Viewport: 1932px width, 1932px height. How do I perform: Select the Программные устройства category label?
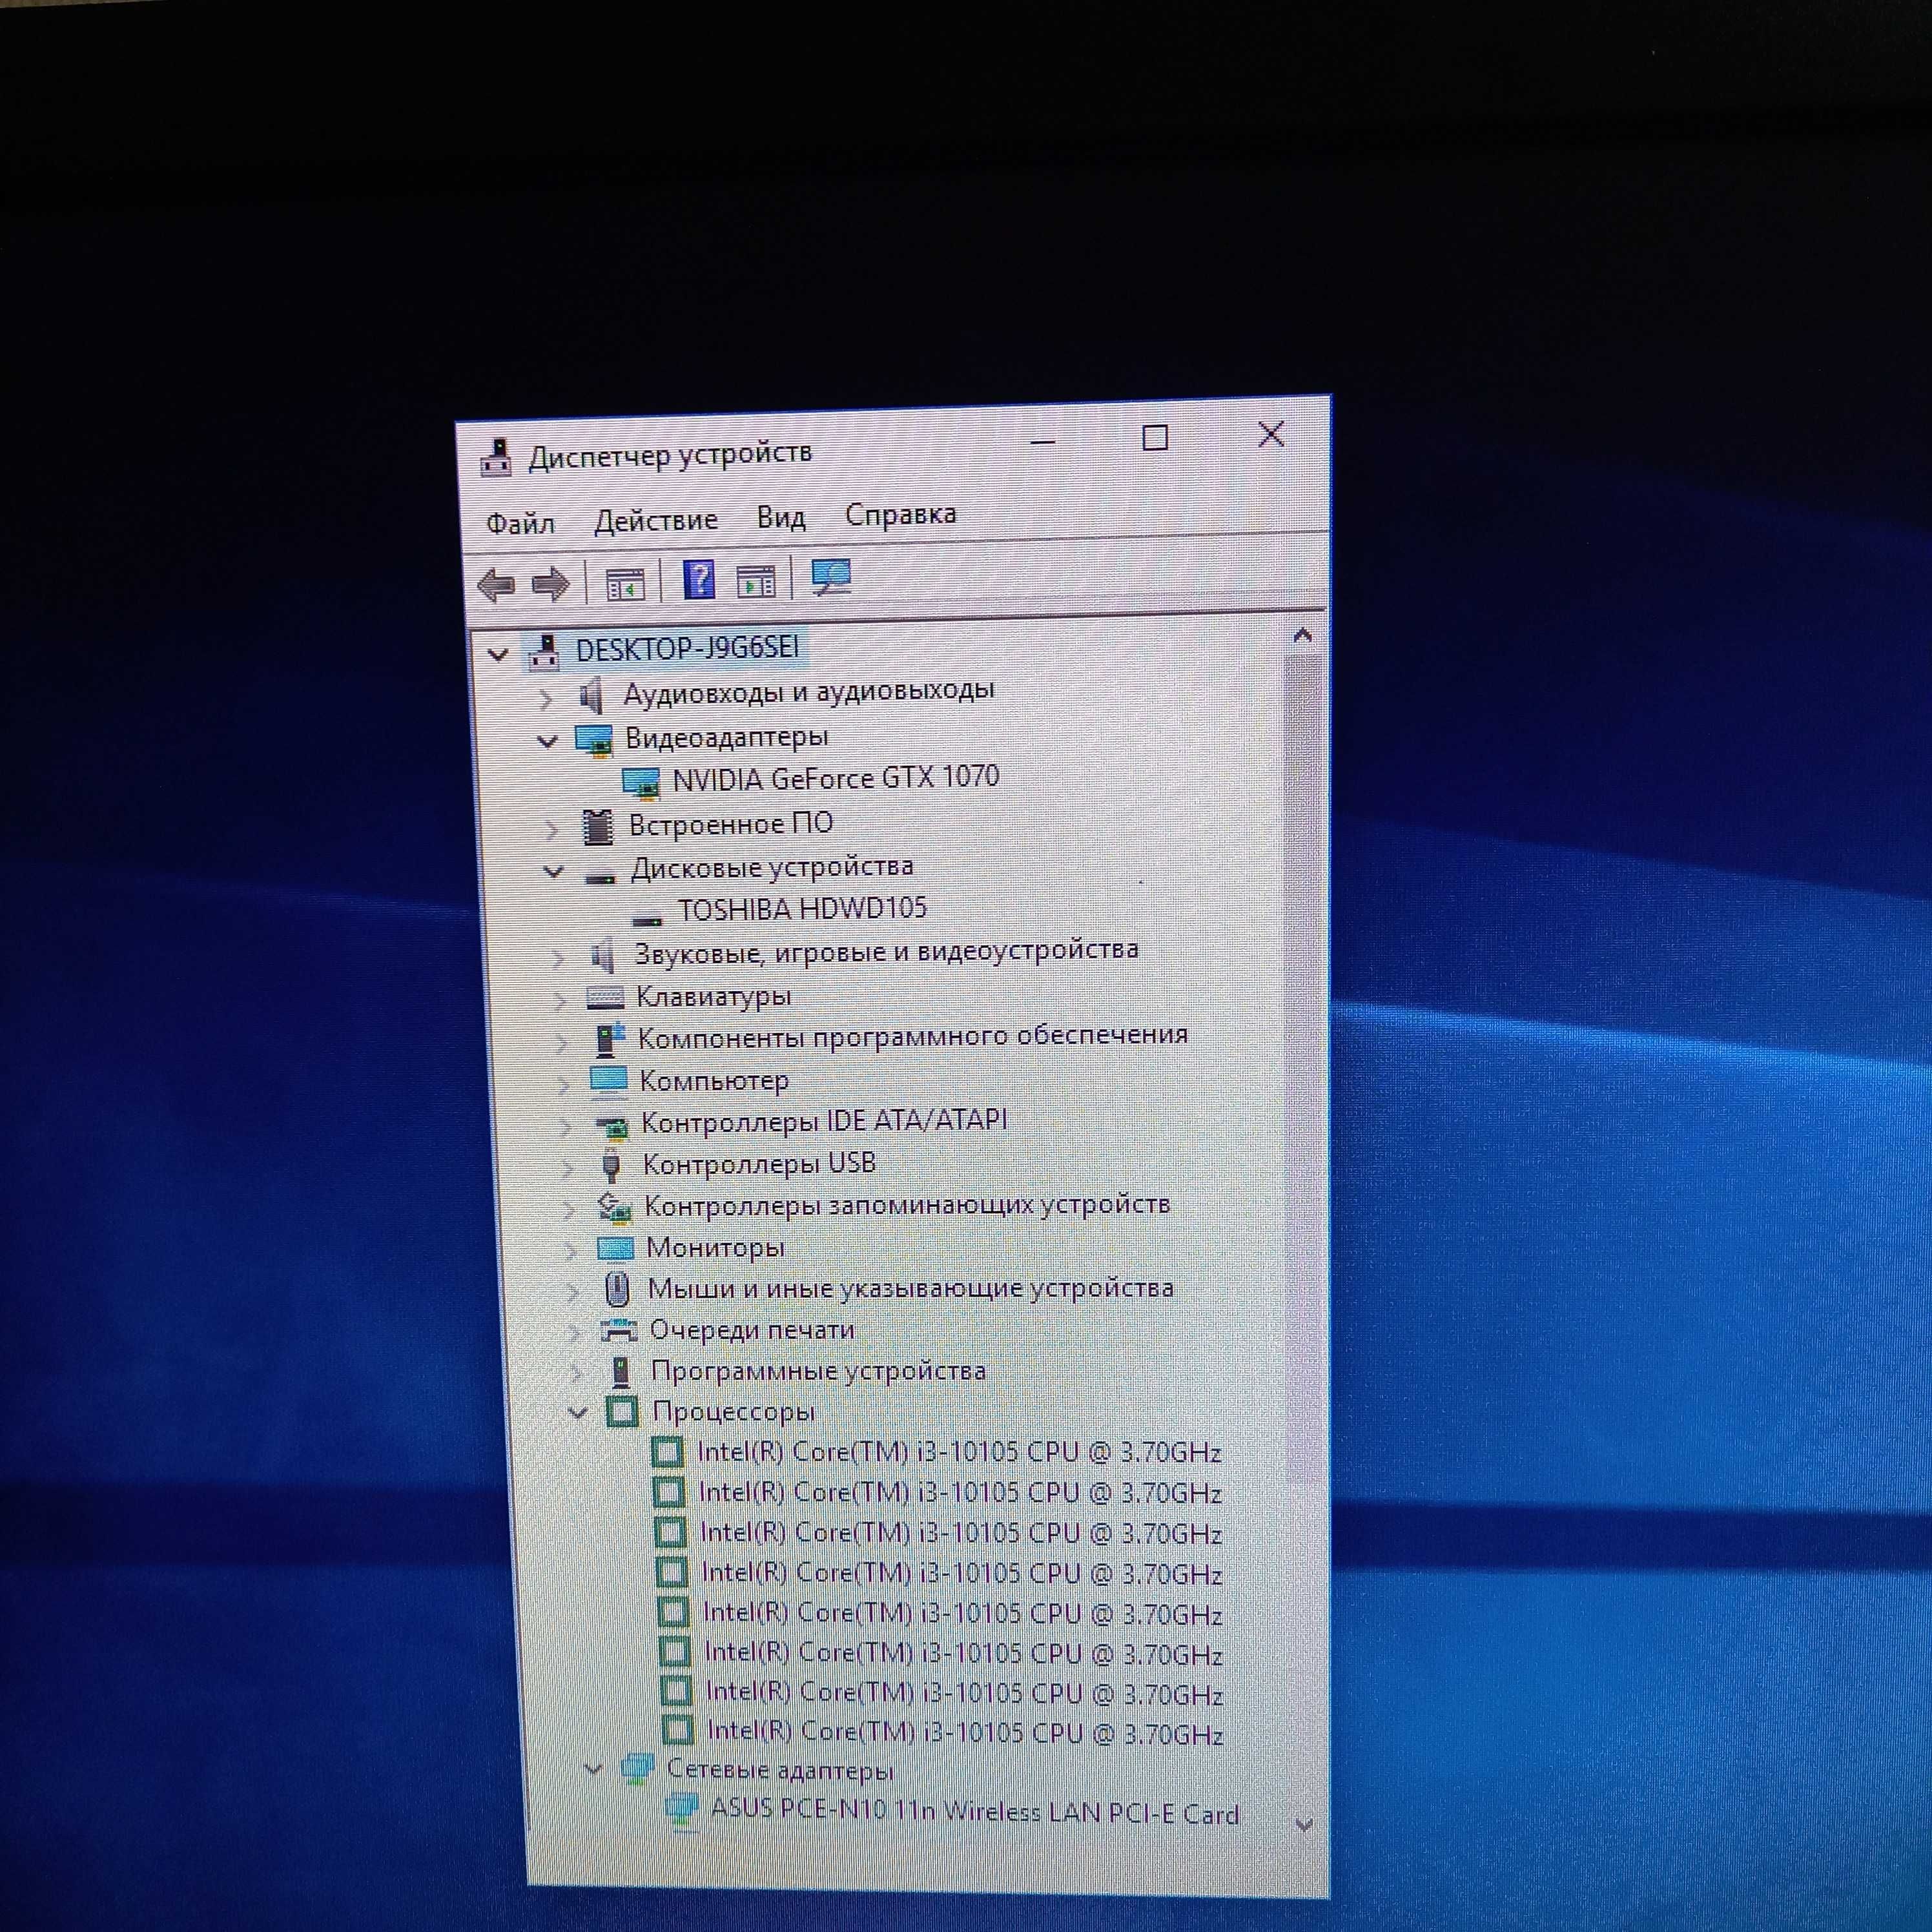(818, 1371)
